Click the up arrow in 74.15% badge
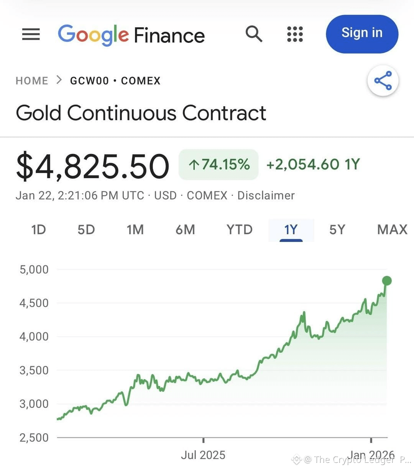Viewport: 414px width, 469px height. (x=194, y=165)
